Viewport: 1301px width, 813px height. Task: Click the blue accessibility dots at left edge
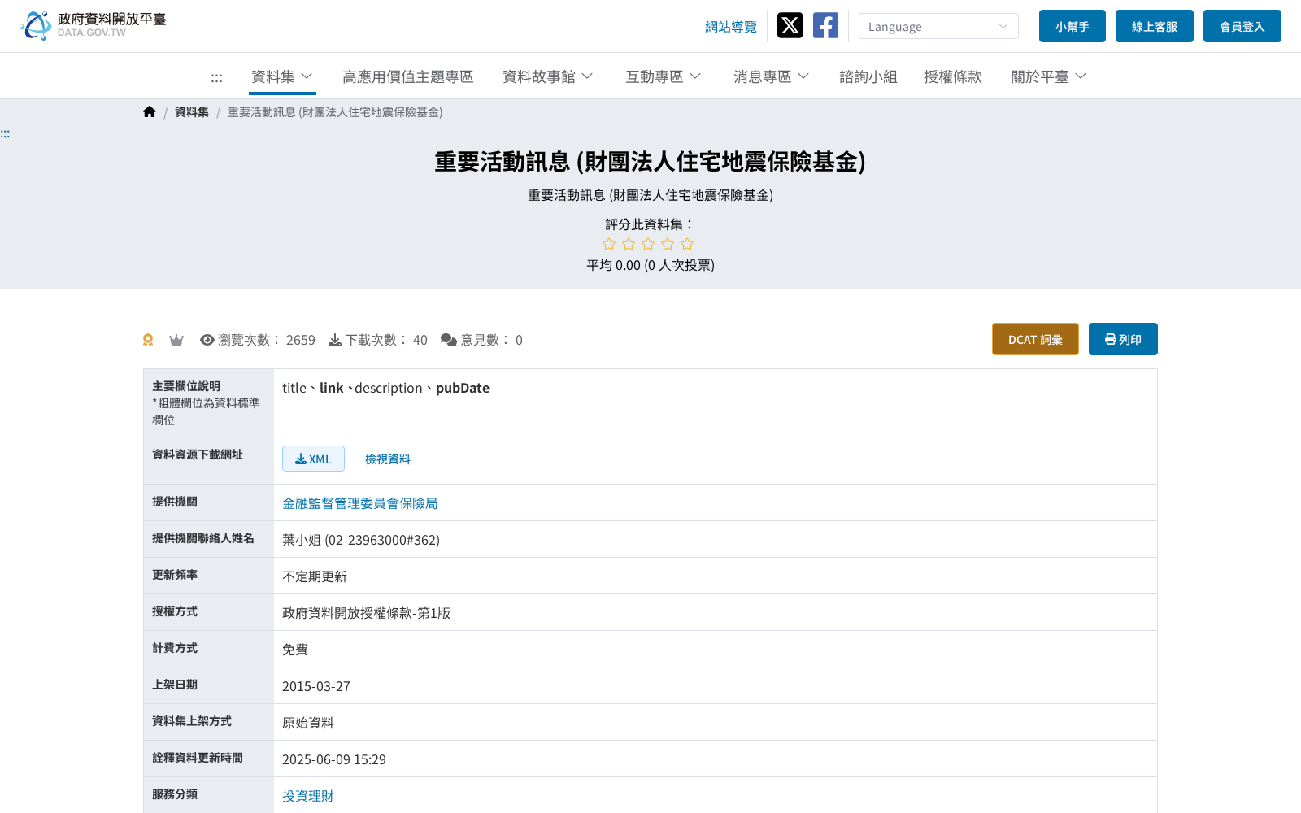pos(5,133)
